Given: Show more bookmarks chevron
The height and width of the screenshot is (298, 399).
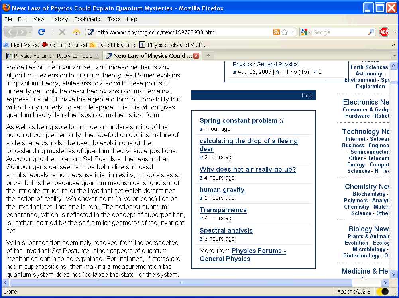Looking at the screenshot, I should [x=394, y=45].
